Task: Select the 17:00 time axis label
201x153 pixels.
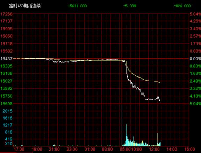Action: click(x=19, y=149)
